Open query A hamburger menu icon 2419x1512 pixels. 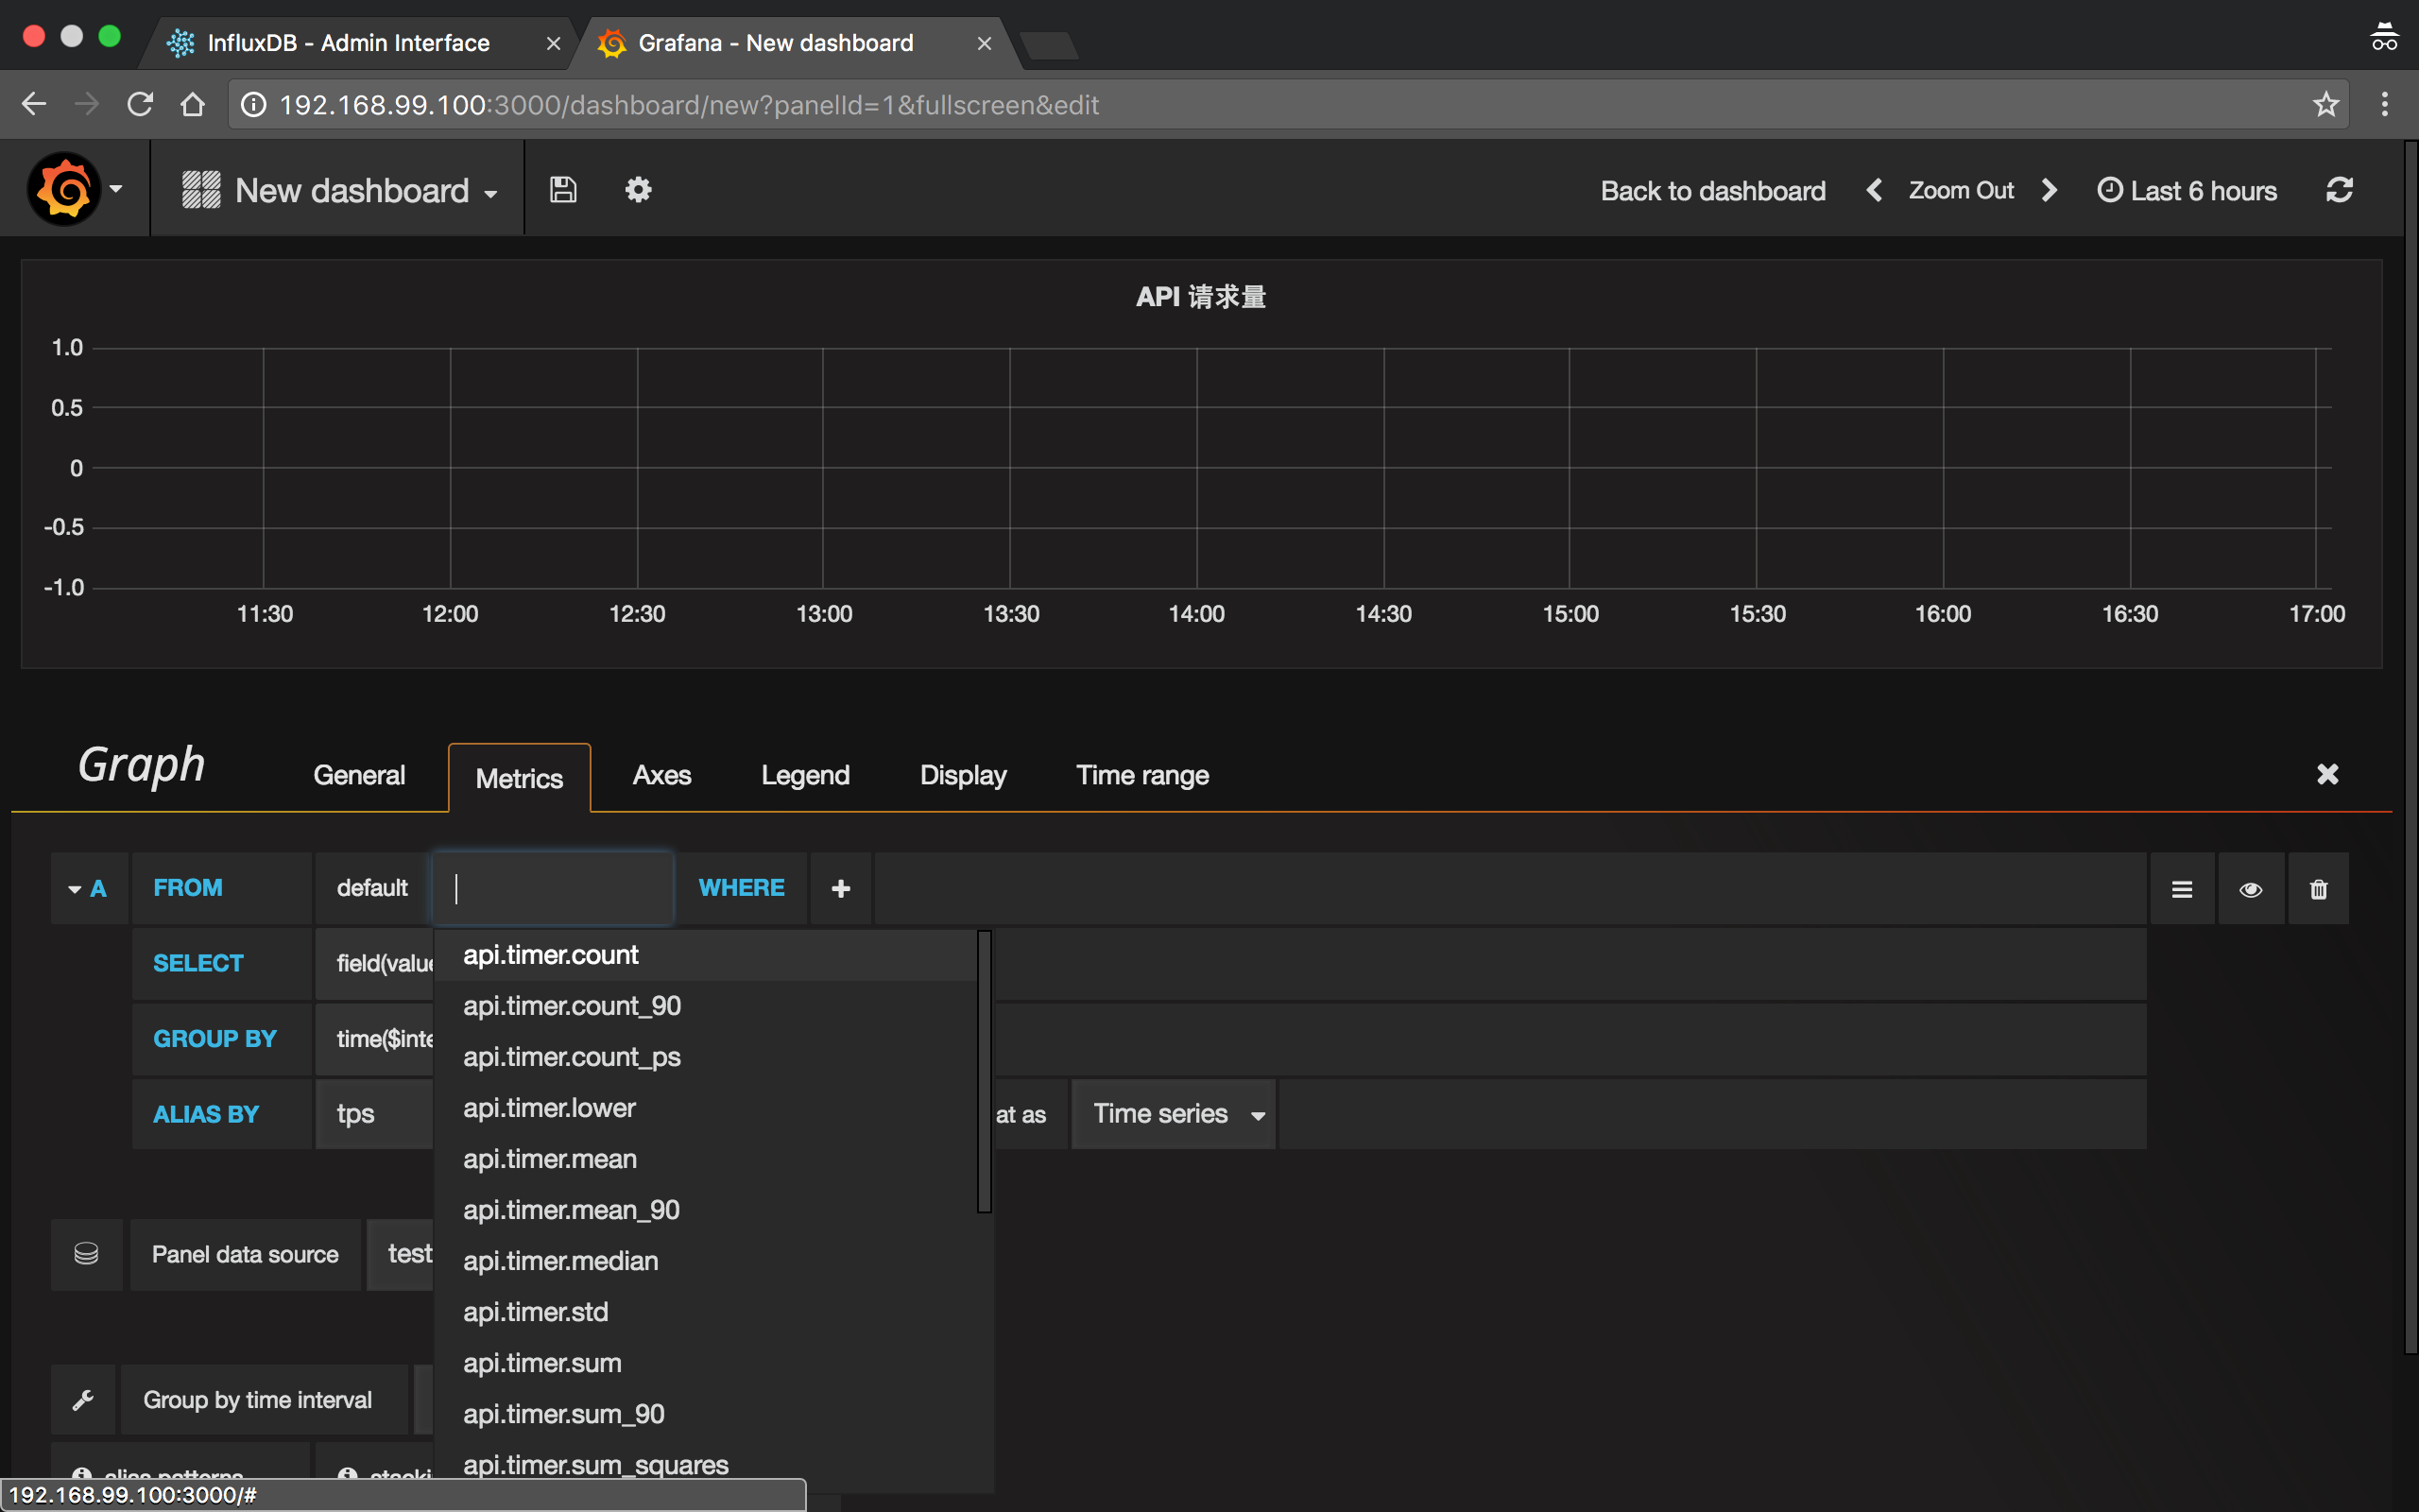pyautogui.click(x=2182, y=889)
